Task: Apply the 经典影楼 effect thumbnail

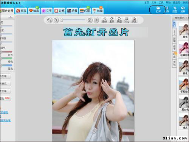Action: pos(183,49)
